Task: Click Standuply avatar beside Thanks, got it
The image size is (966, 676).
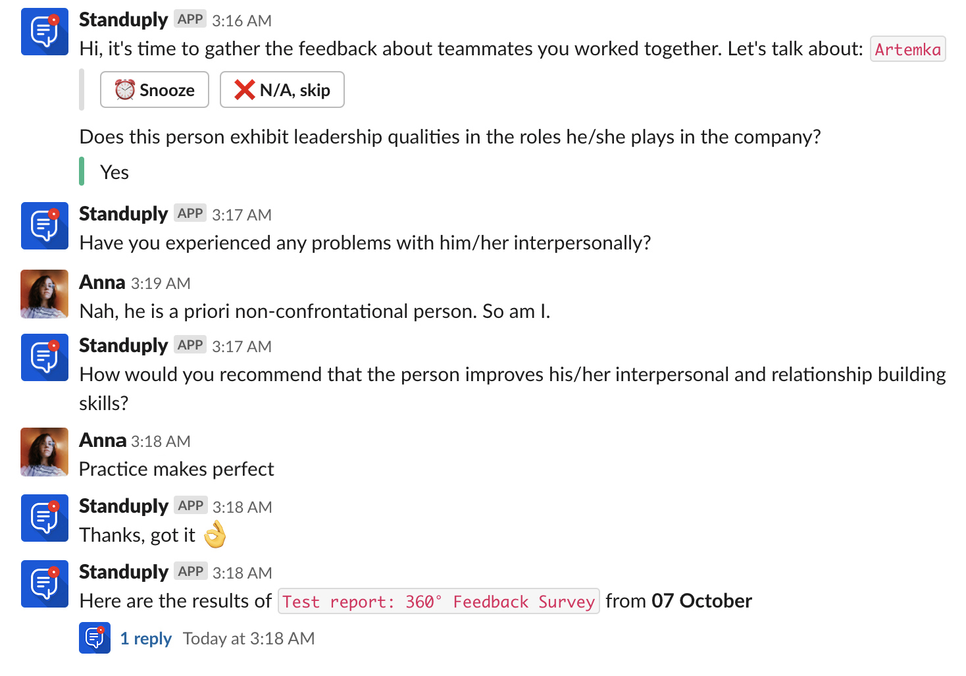Action: pos(45,518)
